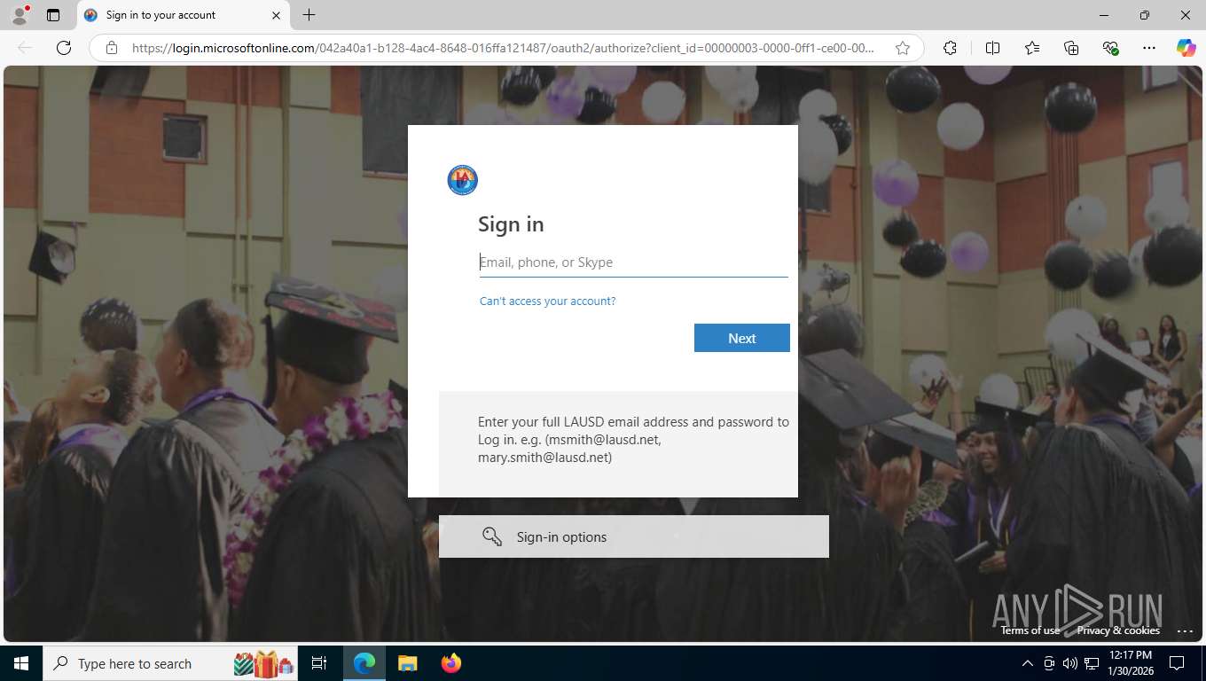Image resolution: width=1206 pixels, height=681 pixels.
Task: Click the browser profile icon
Action: [19, 15]
